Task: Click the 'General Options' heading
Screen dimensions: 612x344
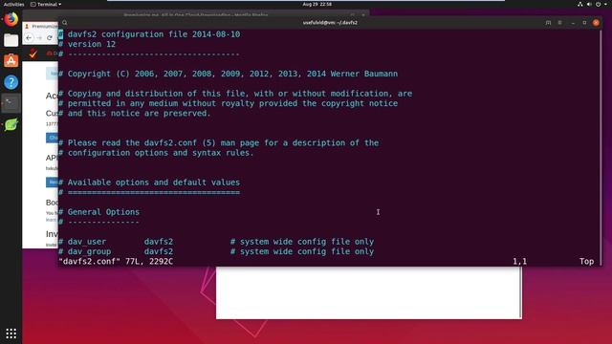Action: [103, 212]
